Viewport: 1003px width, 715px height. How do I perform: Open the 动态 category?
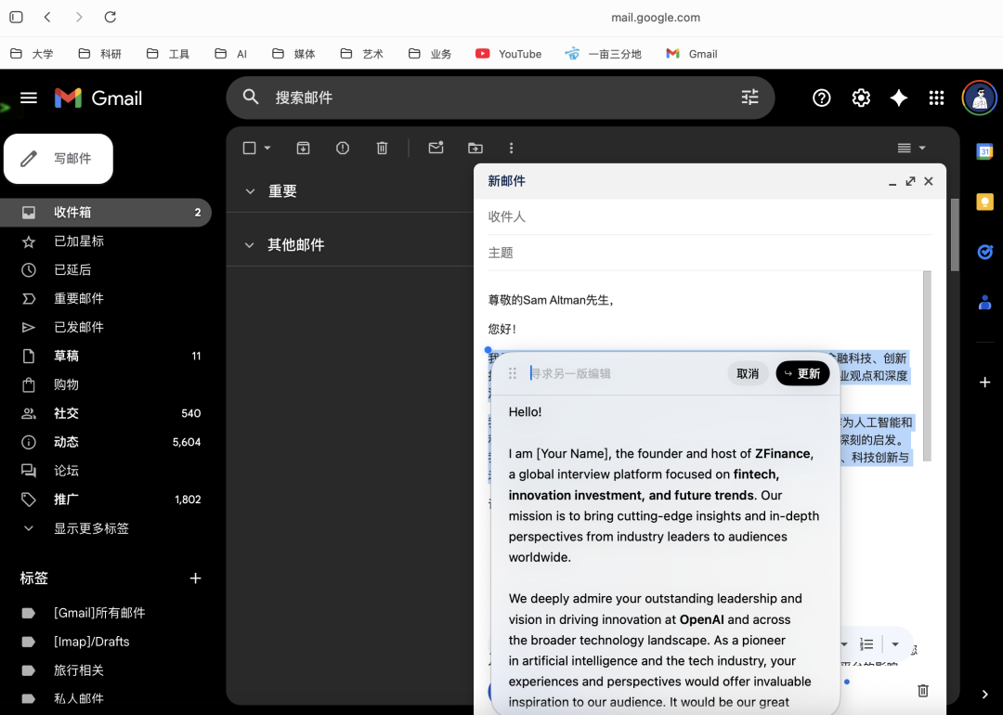tap(106, 442)
